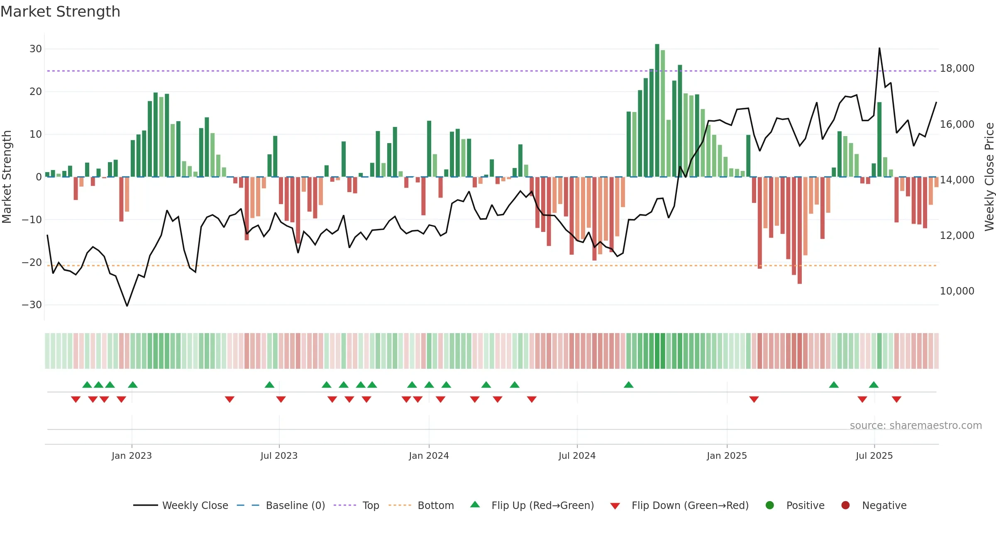Click the red Flip Down triangle legend icon
This screenshot has height=560, width=996.
[x=615, y=506]
